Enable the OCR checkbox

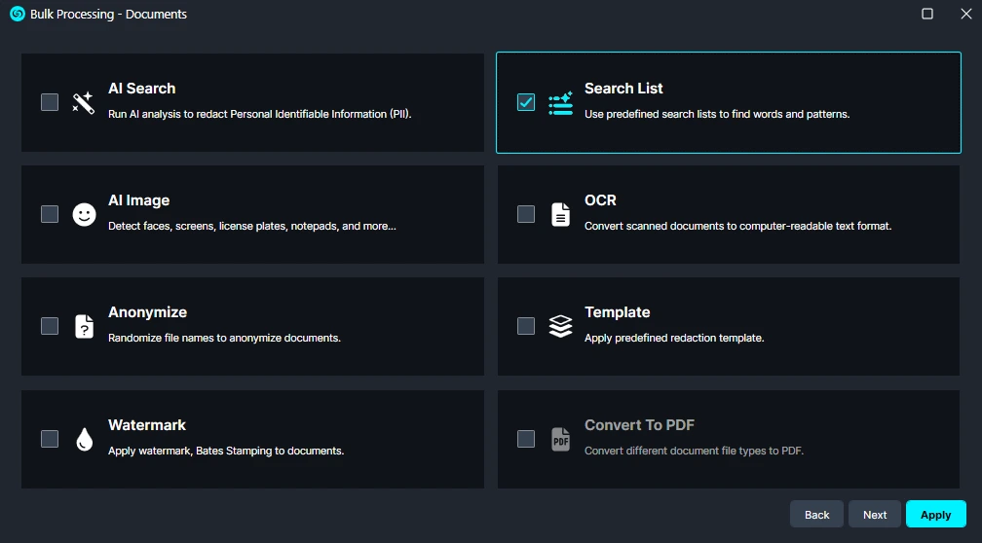click(x=526, y=214)
